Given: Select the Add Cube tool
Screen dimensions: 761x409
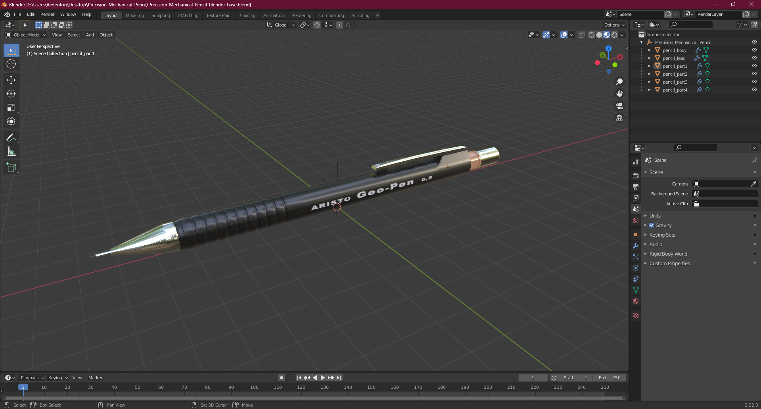Looking at the screenshot, I should tap(11, 168).
